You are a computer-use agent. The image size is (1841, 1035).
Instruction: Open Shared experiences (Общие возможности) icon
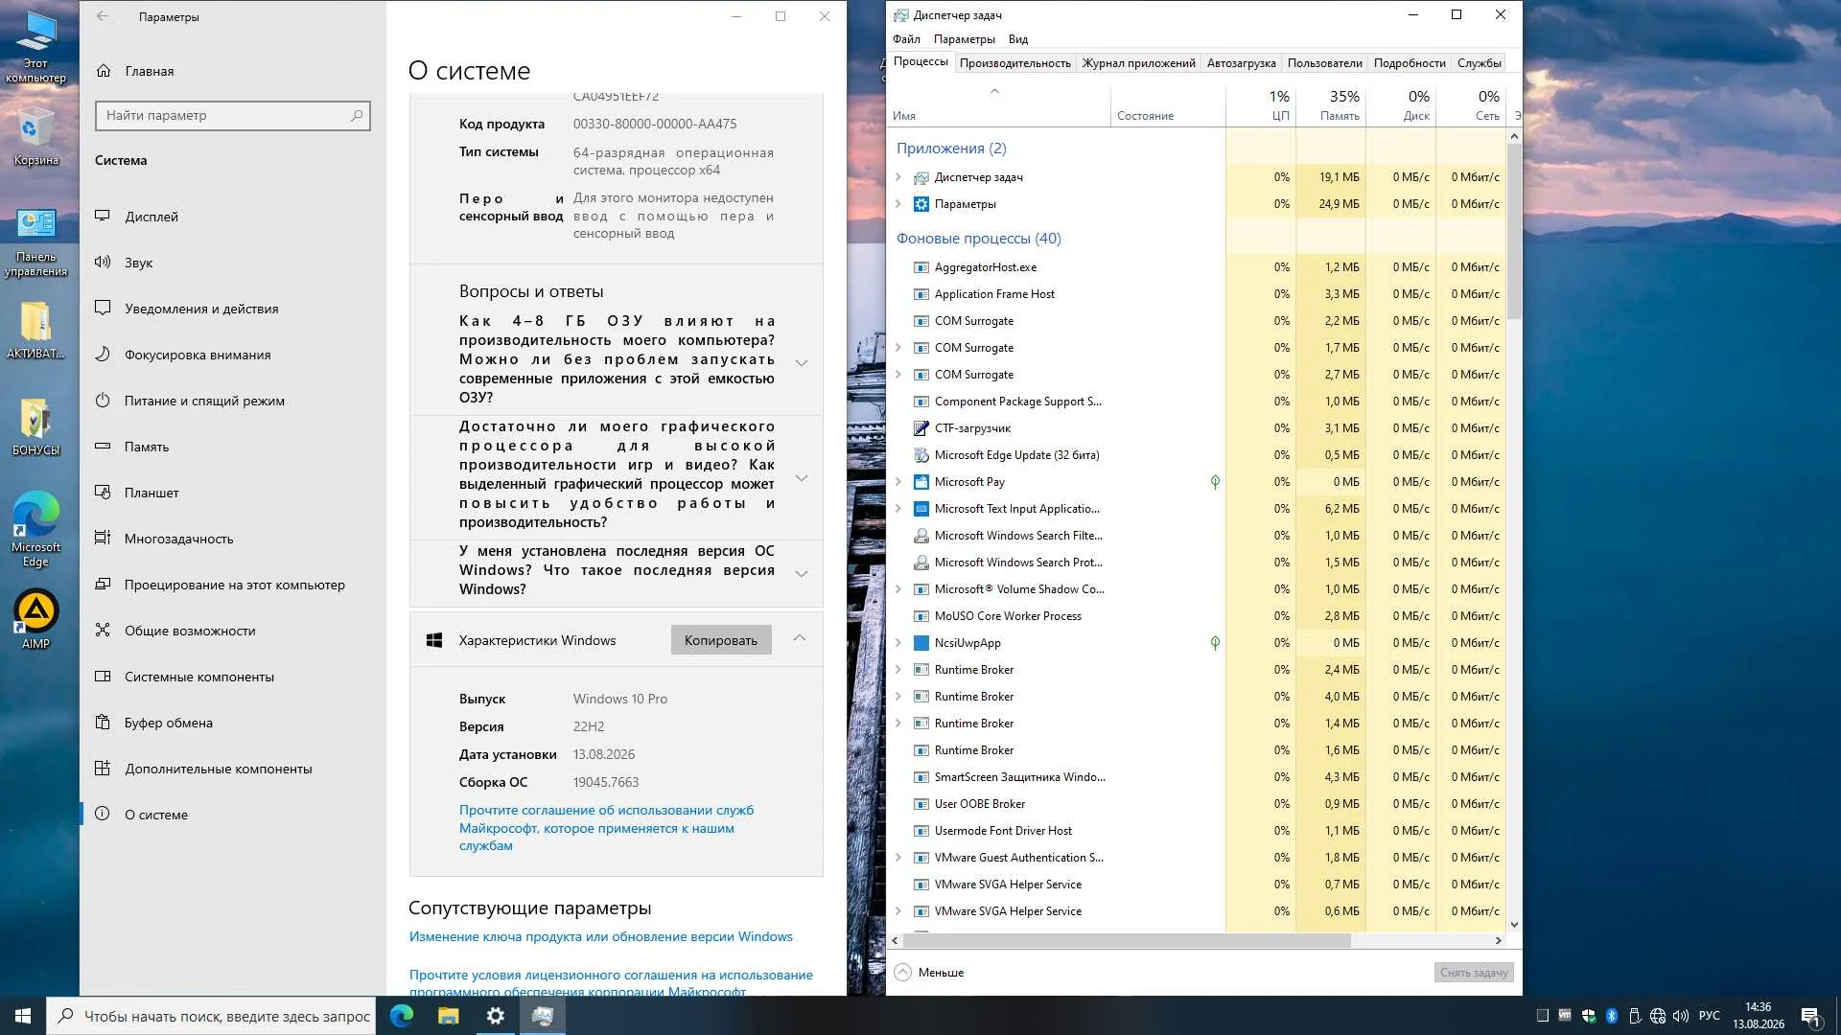point(103,630)
